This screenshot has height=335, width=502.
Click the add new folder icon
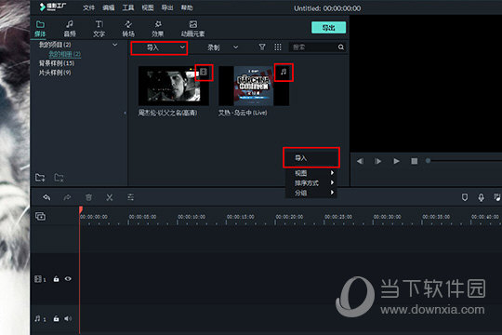(40, 178)
